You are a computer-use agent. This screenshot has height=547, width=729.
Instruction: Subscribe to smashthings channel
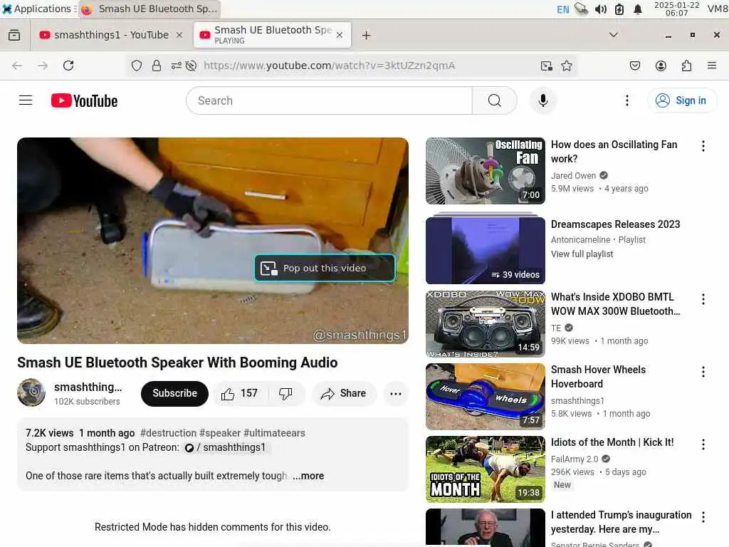click(x=174, y=393)
